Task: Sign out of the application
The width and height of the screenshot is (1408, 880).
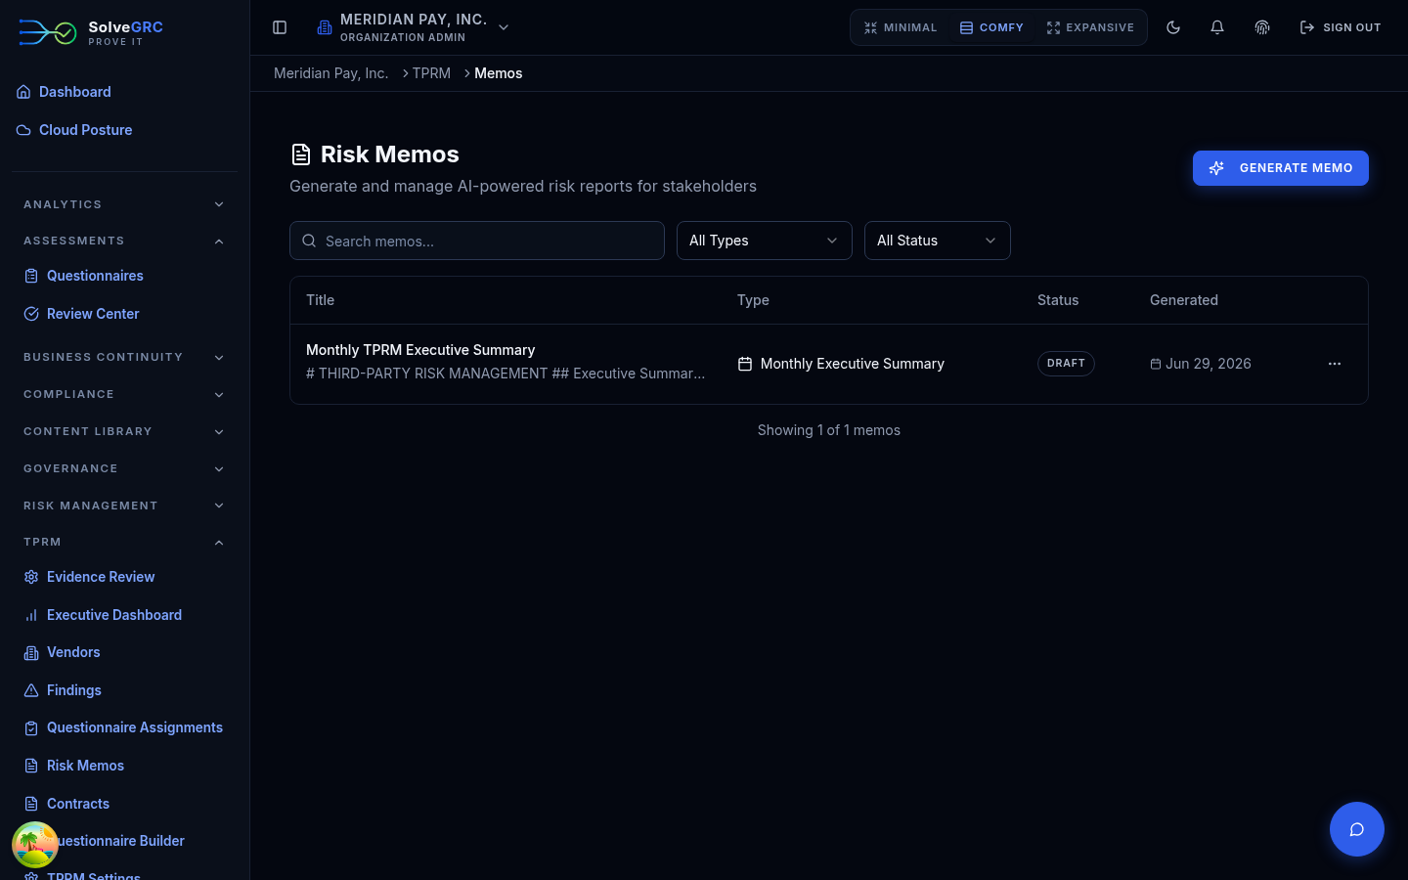Action: click(x=1341, y=27)
